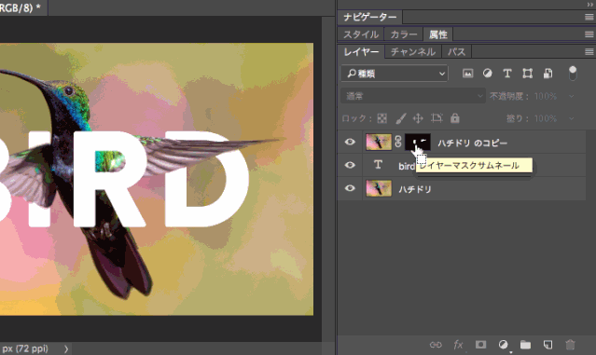
Task: Lock artboard nesting icon
Action: click(x=437, y=118)
